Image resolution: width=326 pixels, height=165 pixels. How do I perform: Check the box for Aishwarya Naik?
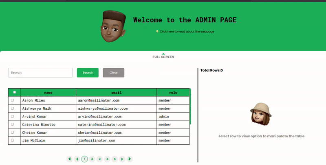point(13,108)
